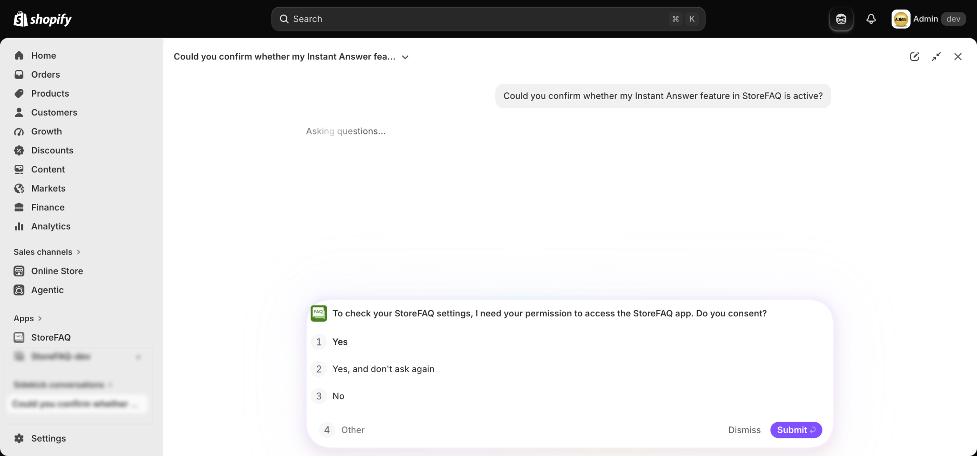Open the Sidekick assistant icon in top bar
The height and width of the screenshot is (456, 977).
(841, 19)
